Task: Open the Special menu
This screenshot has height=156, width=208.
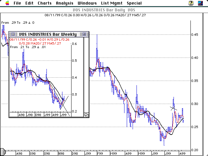Action: (134, 3)
